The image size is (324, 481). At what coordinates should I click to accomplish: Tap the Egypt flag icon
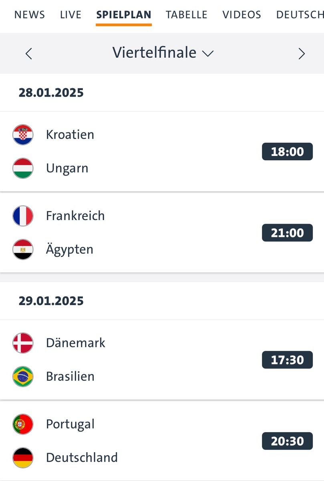(23, 249)
